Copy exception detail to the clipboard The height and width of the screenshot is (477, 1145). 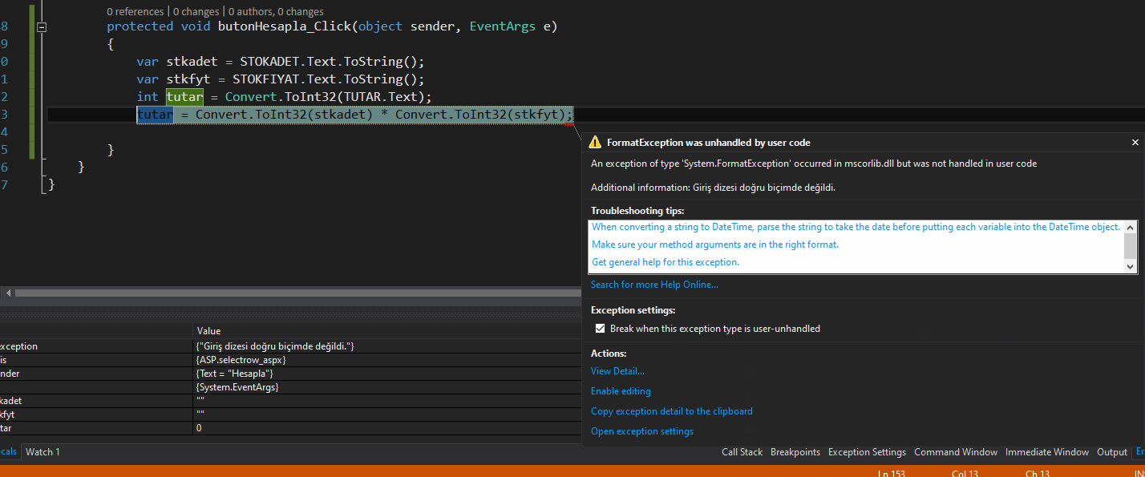pyautogui.click(x=672, y=411)
